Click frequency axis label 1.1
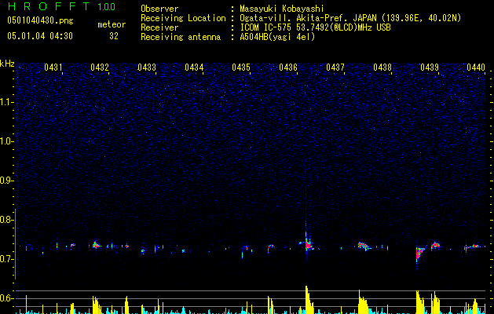 (7, 102)
